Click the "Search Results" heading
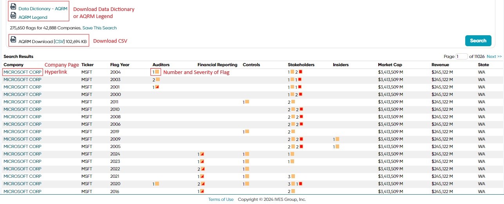The image size is (504, 204). tap(18, 56)
